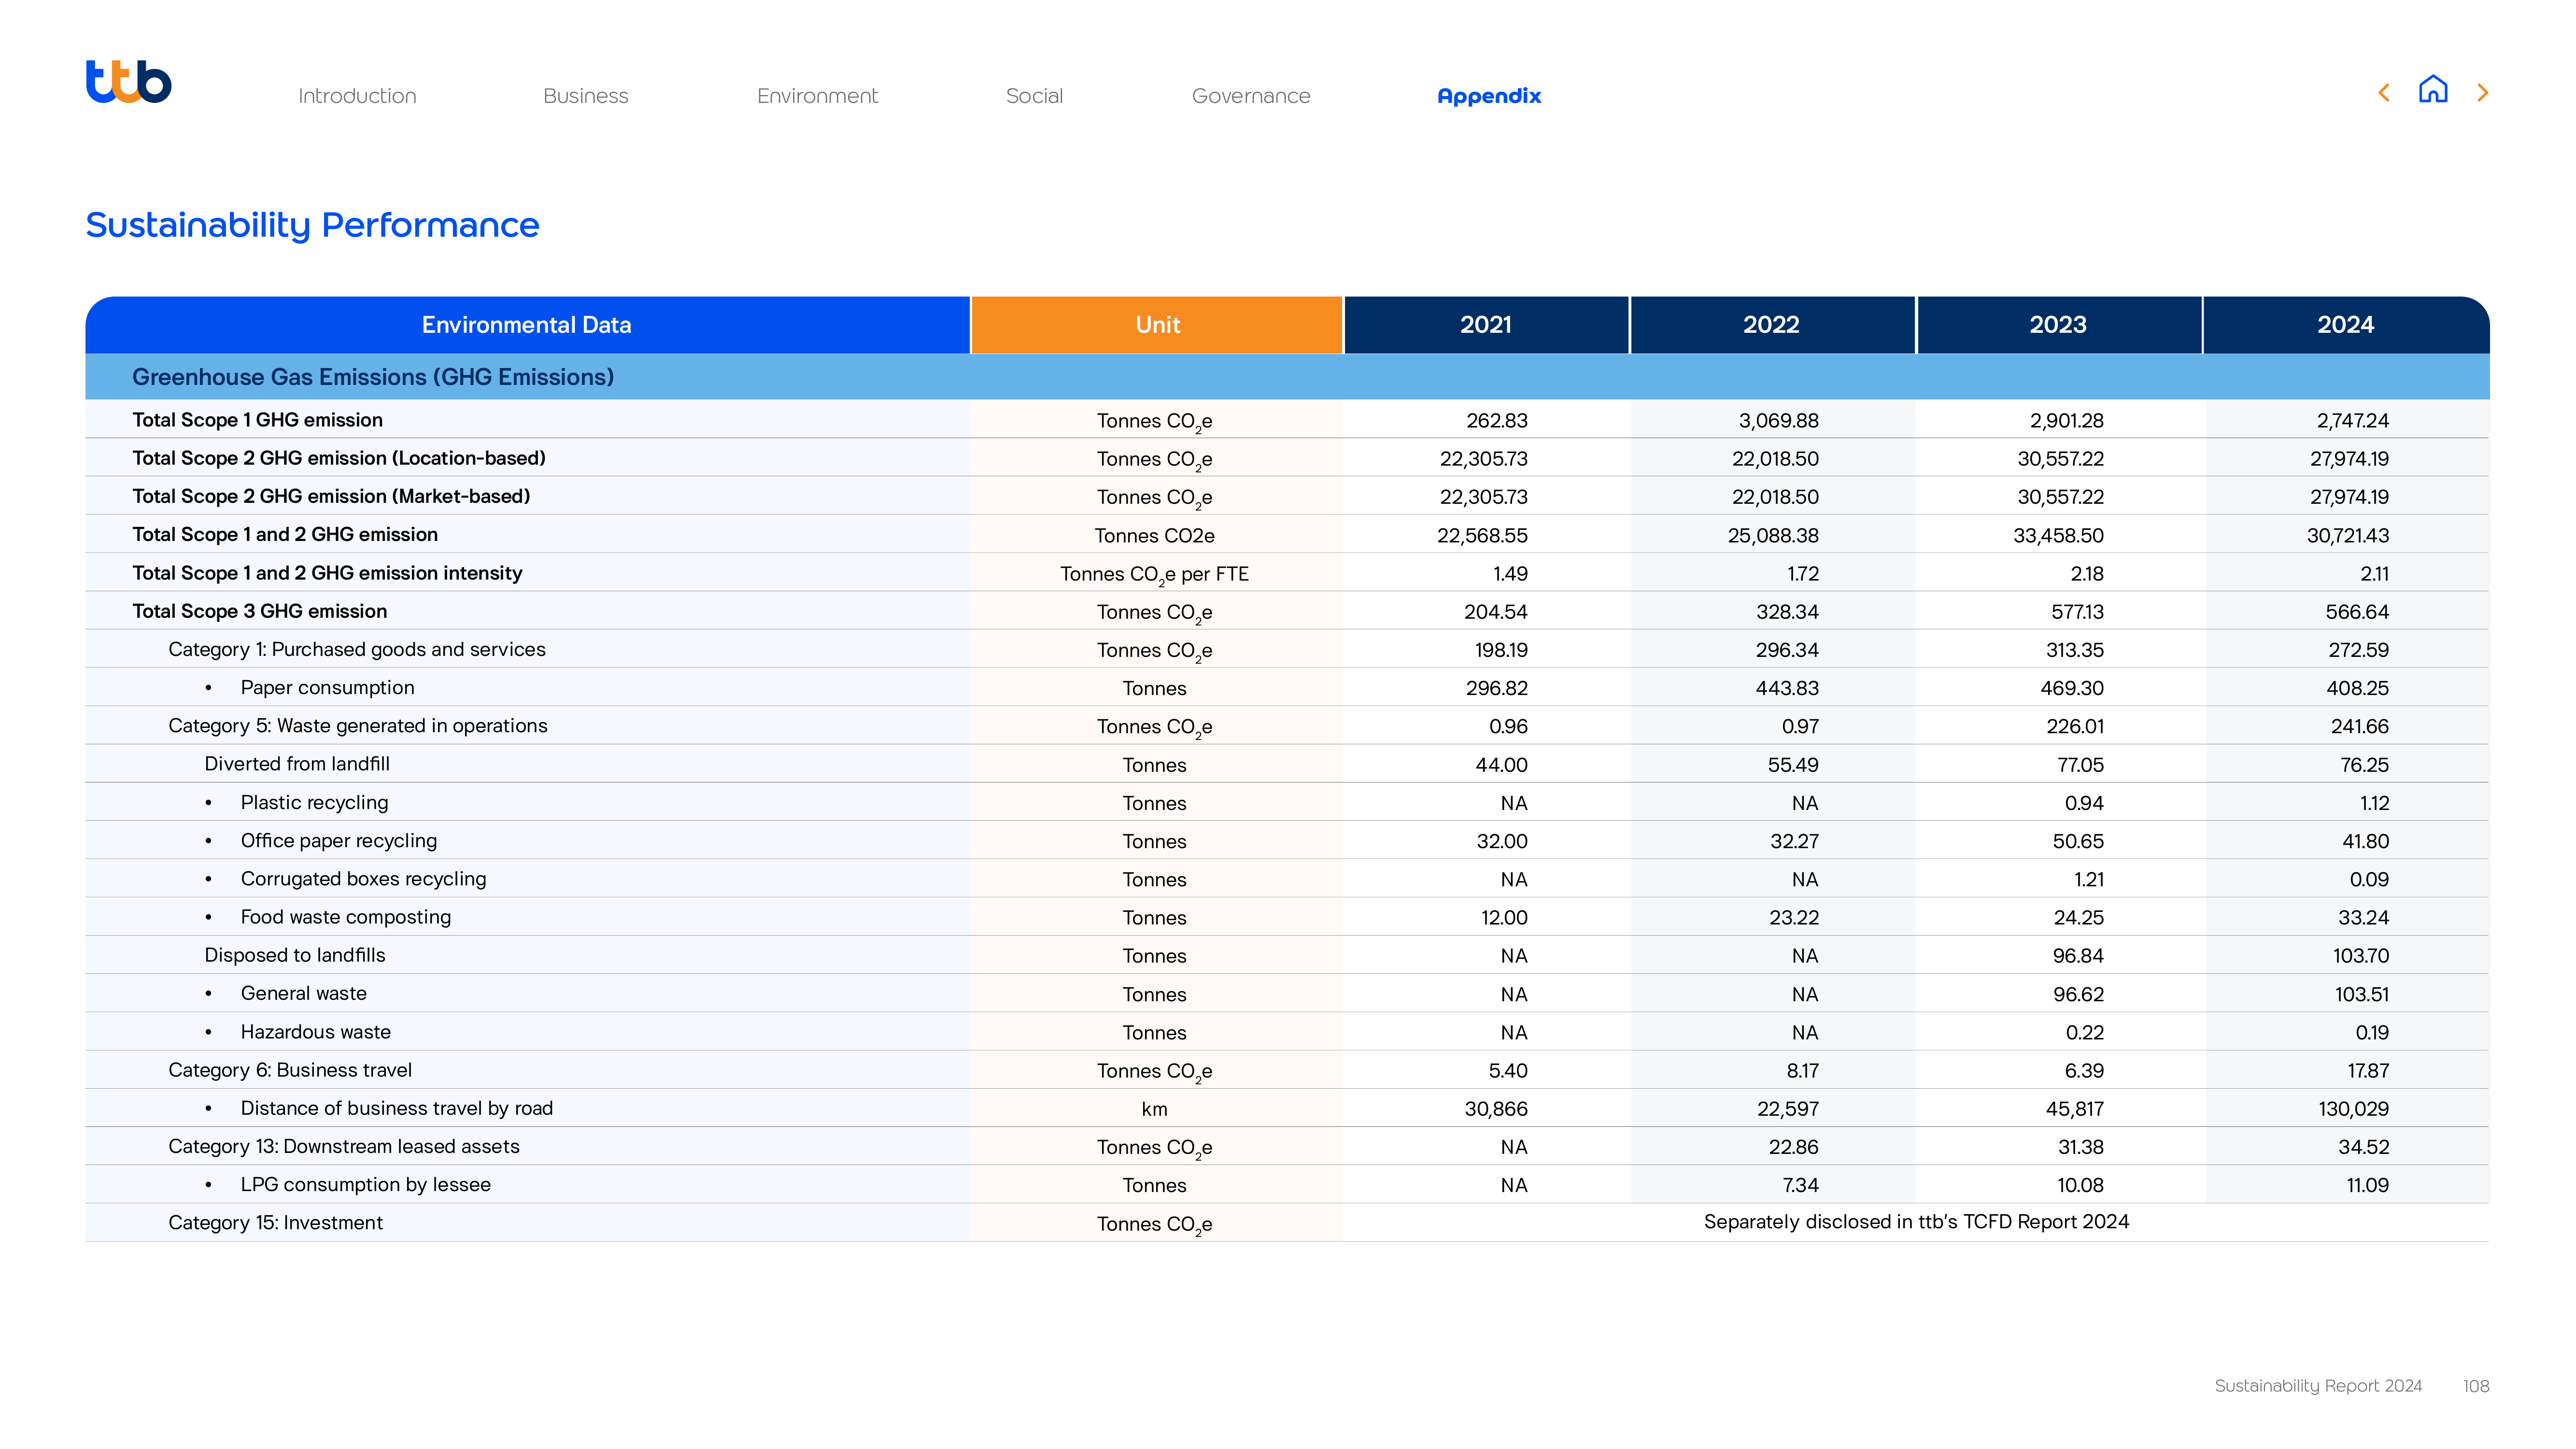Go to the previous page arrow
The image size is (2576, 1449).
(2384, 93)
